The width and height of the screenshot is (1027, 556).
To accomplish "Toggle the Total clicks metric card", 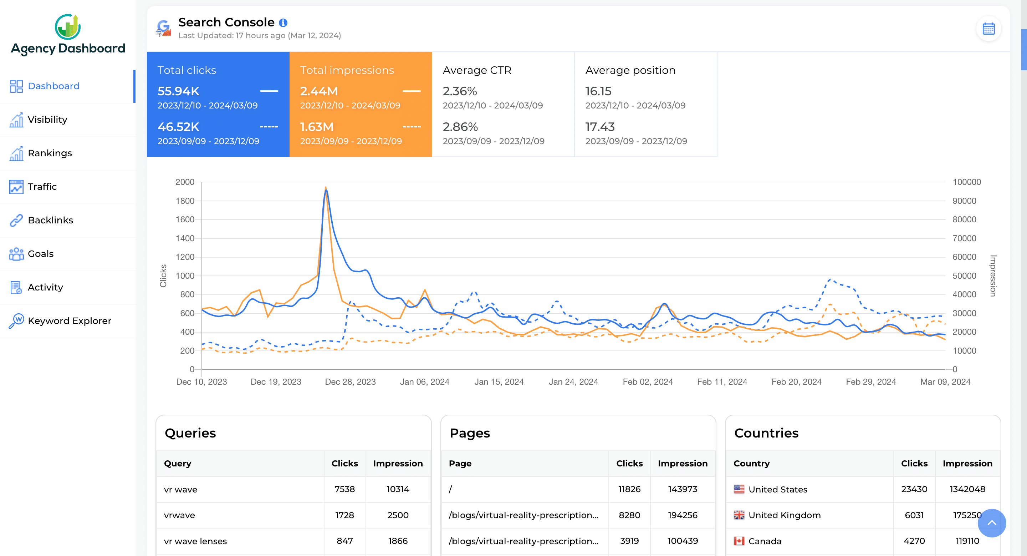I will (218, 105).
